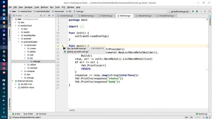Click the LF line separator status widget

[x=191, y=118]
